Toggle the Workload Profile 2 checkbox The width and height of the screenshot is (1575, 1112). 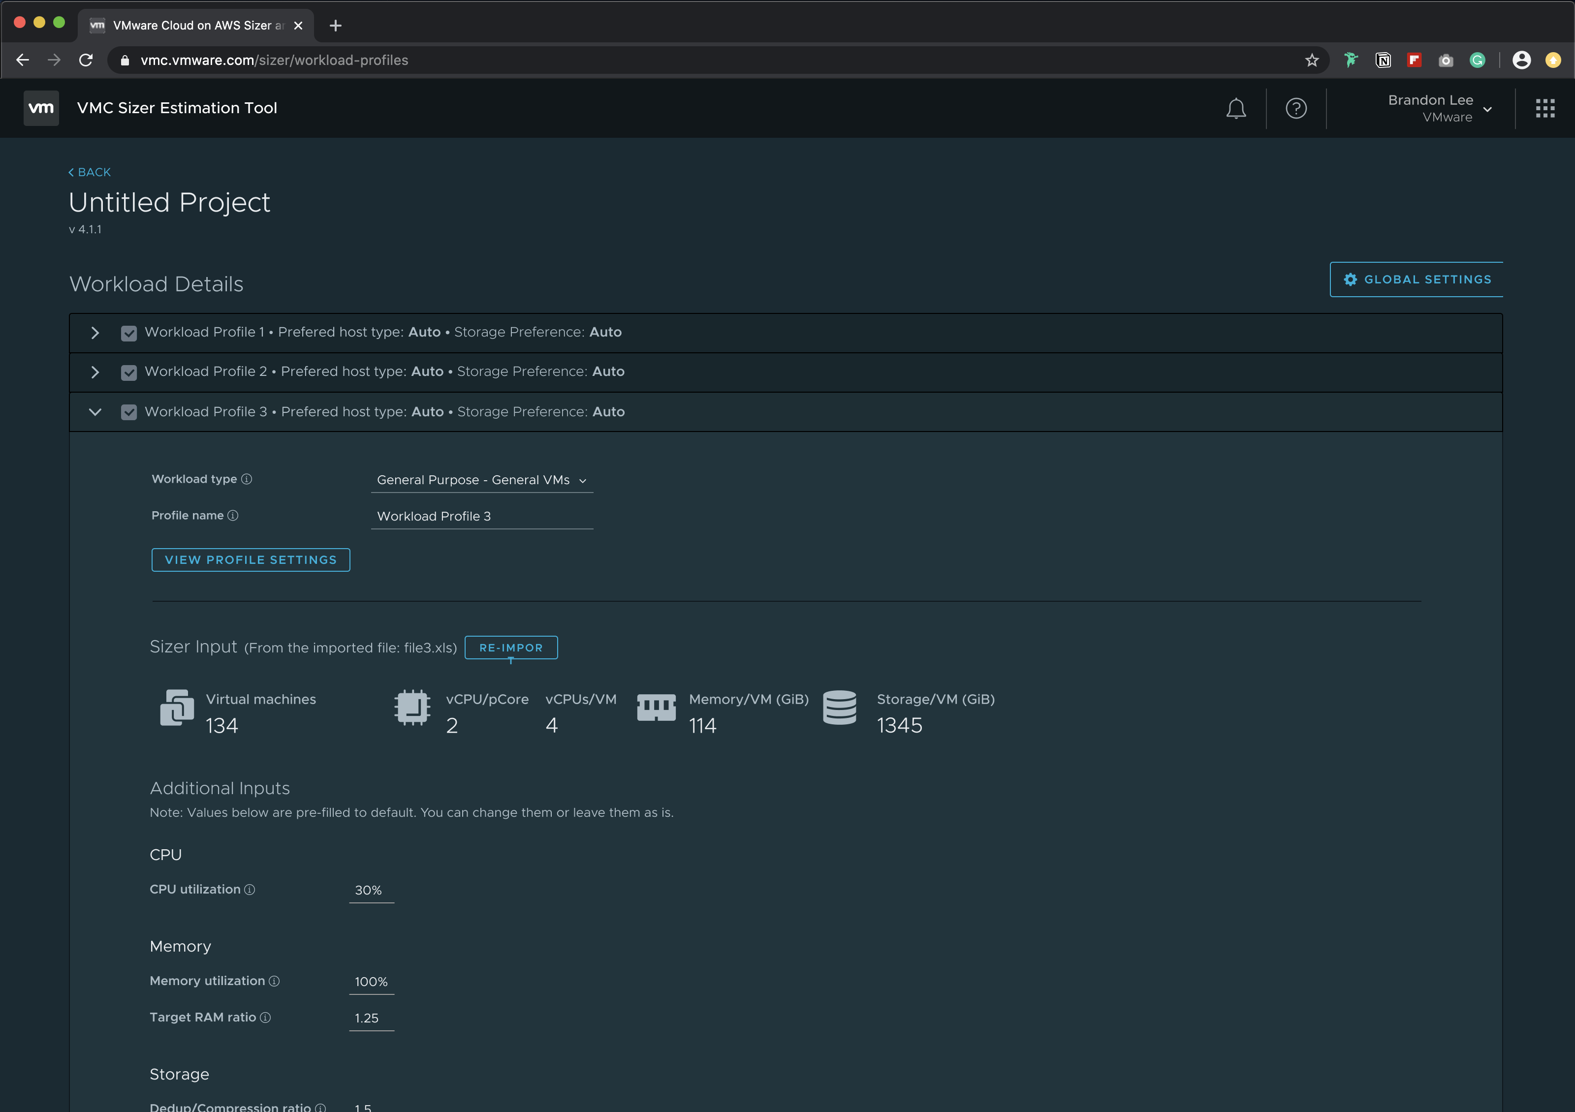click(x=129, y=372)
